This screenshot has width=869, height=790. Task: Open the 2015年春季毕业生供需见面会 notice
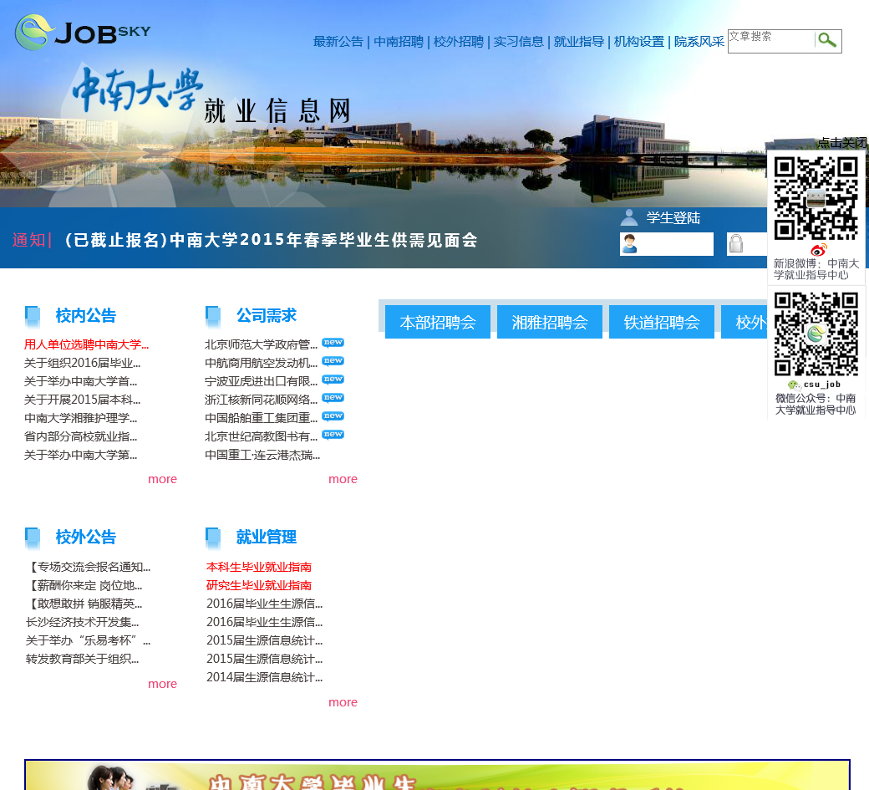pyautogui.click(x=271, y=240)
